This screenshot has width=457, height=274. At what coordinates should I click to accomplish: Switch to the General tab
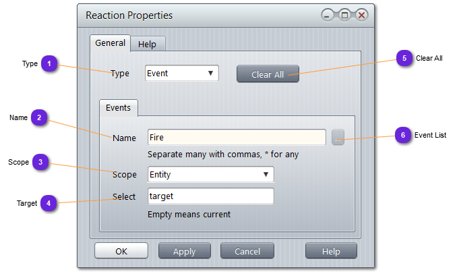coord(110,43)
